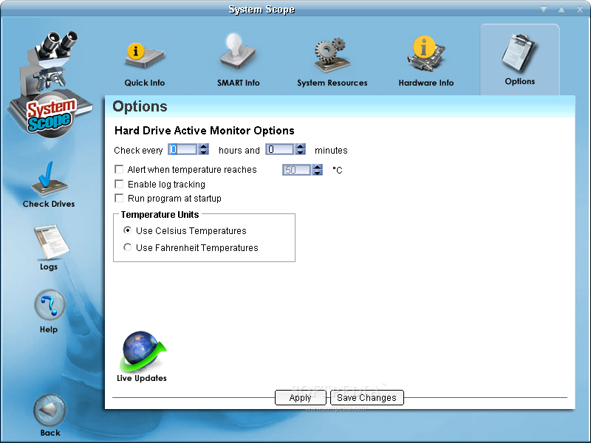Image resolution: width=591 pixels, height=443 pixels.
Task: Decrease hours value with down arrow
Action: (204, 152)
